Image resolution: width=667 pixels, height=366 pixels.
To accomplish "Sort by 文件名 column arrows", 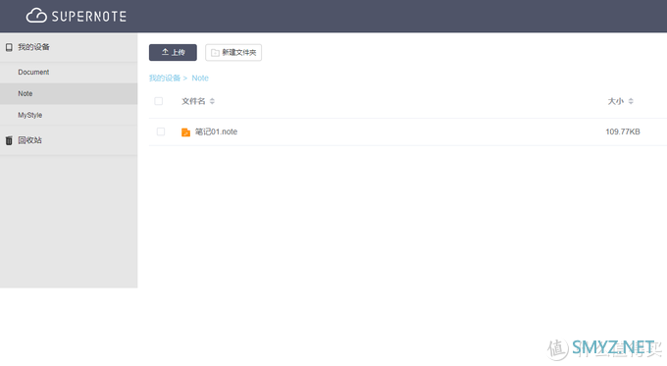I will click(x=212, y=101).
